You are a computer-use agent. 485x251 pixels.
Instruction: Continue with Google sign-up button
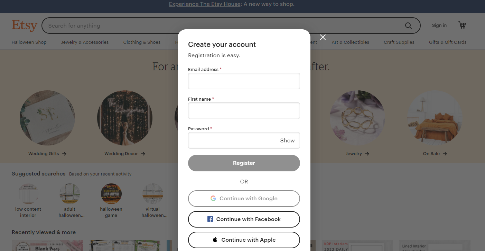244,199
